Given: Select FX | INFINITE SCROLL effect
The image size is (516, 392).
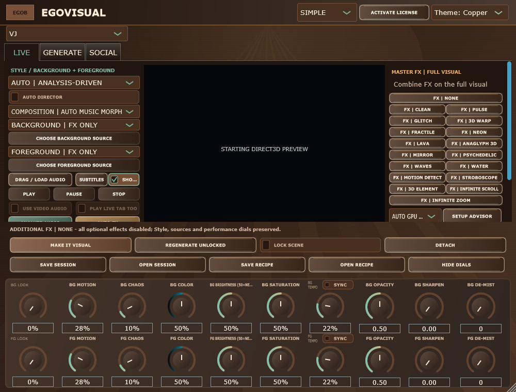Looking at the screenshot, I should tap(474, 189).
